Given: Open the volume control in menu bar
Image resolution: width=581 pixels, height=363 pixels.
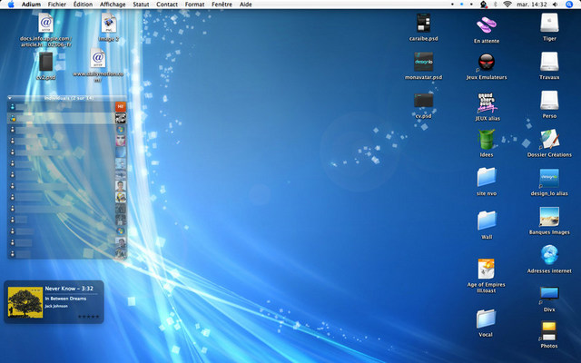Looking at the screenshot, I should pos(555,5).
